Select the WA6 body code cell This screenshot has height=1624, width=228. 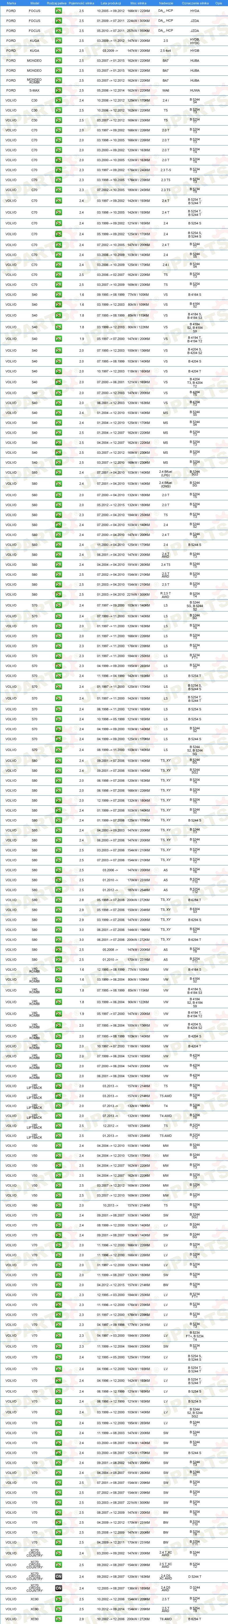tap(166, 91)
